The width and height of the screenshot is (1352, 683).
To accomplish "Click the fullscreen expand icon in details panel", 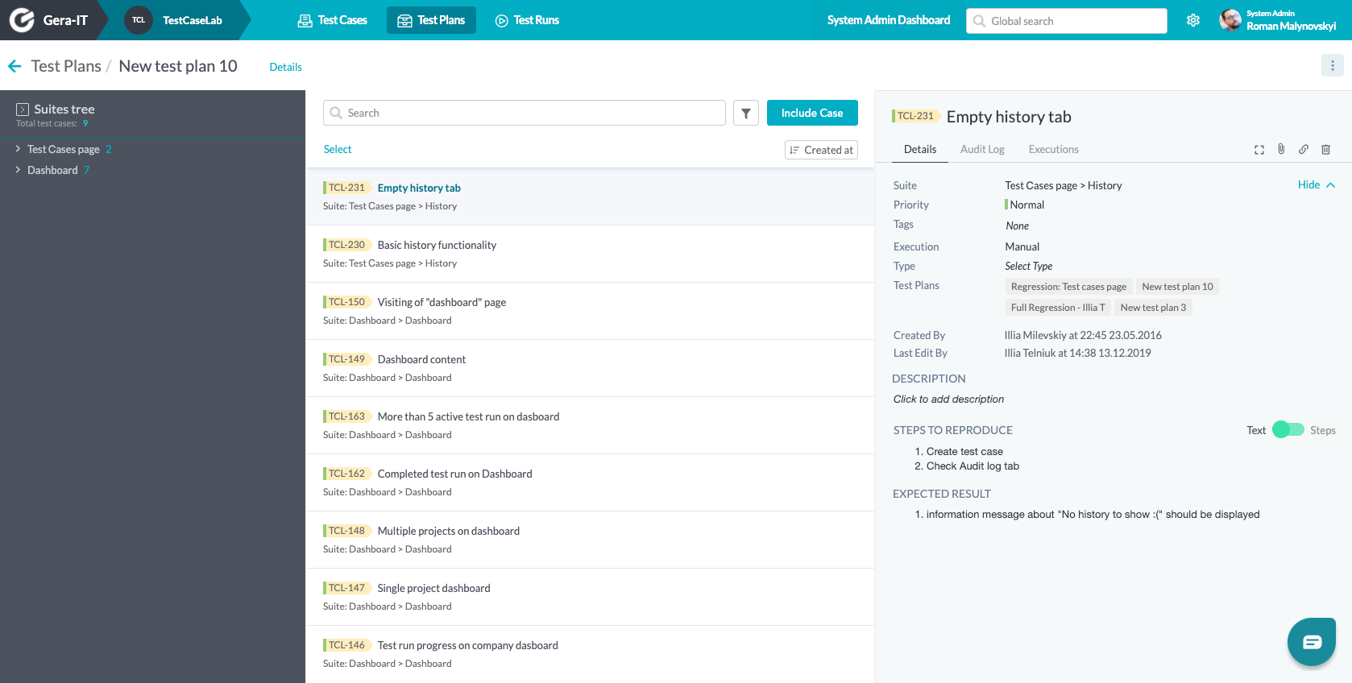I will click(1259, 150).
